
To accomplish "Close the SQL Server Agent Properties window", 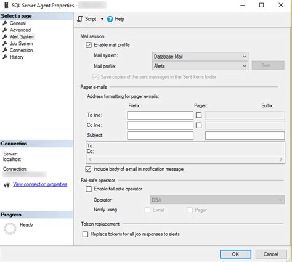I will point(281,6).
